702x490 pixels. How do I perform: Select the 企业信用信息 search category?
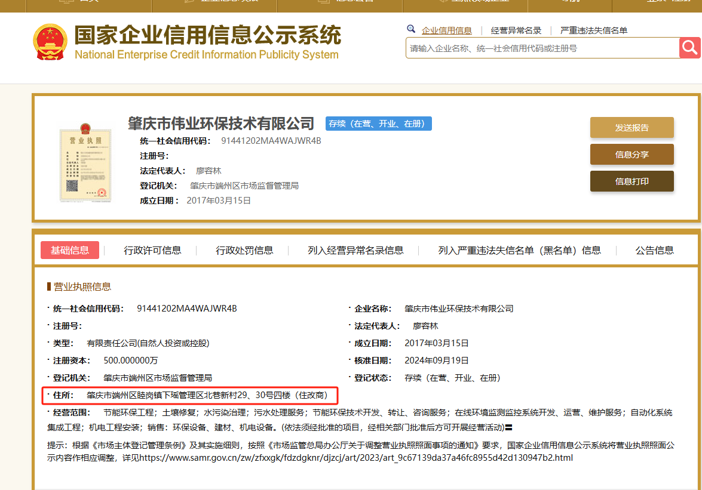(447, 30)
